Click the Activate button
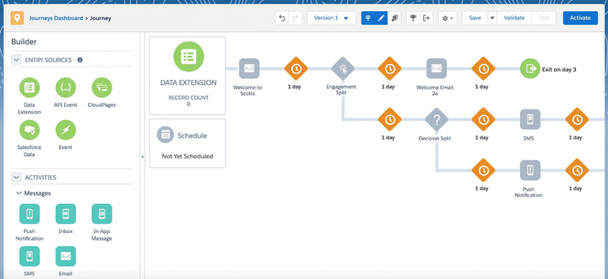608x279 pixels. [x=580, y=18]
